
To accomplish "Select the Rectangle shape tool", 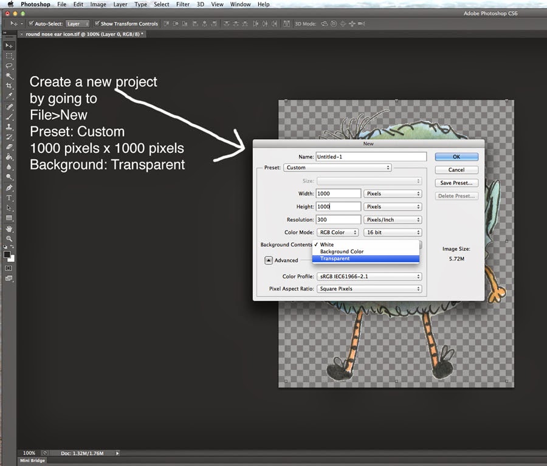I will click(x=9, y=218).
